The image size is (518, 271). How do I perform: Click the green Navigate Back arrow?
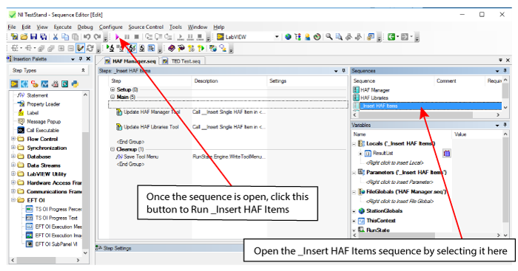tap(391, 37)
